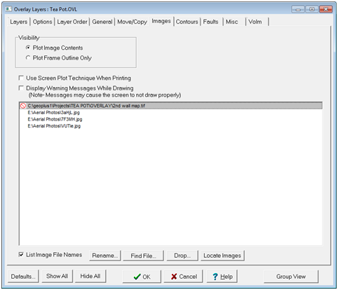Switch to the Layers tab

[x=18, y=22]
